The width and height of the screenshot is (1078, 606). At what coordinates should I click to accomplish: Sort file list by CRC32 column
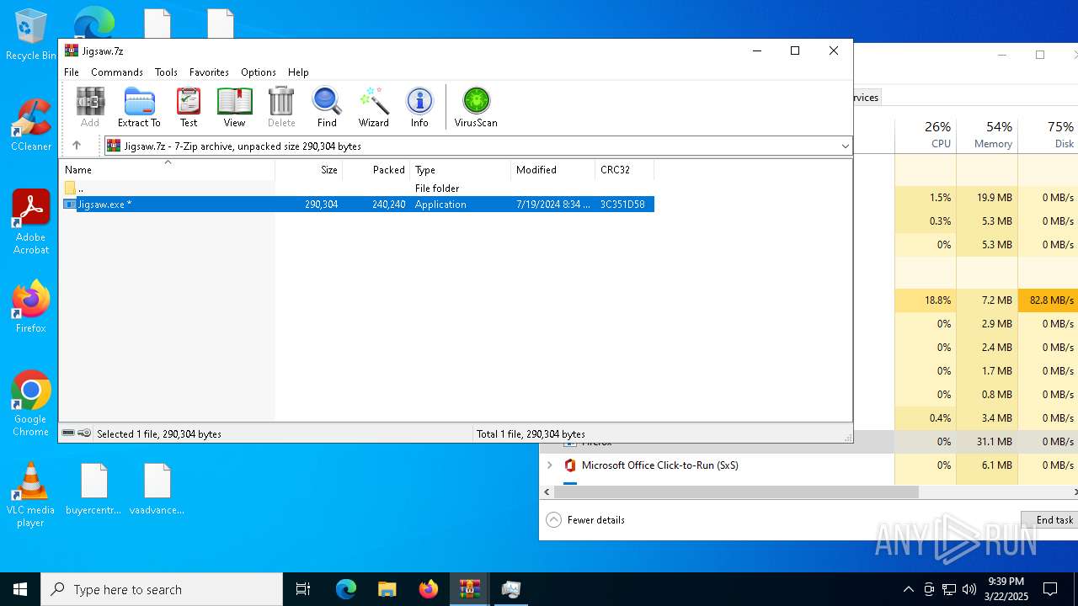(x=625, y=170)
